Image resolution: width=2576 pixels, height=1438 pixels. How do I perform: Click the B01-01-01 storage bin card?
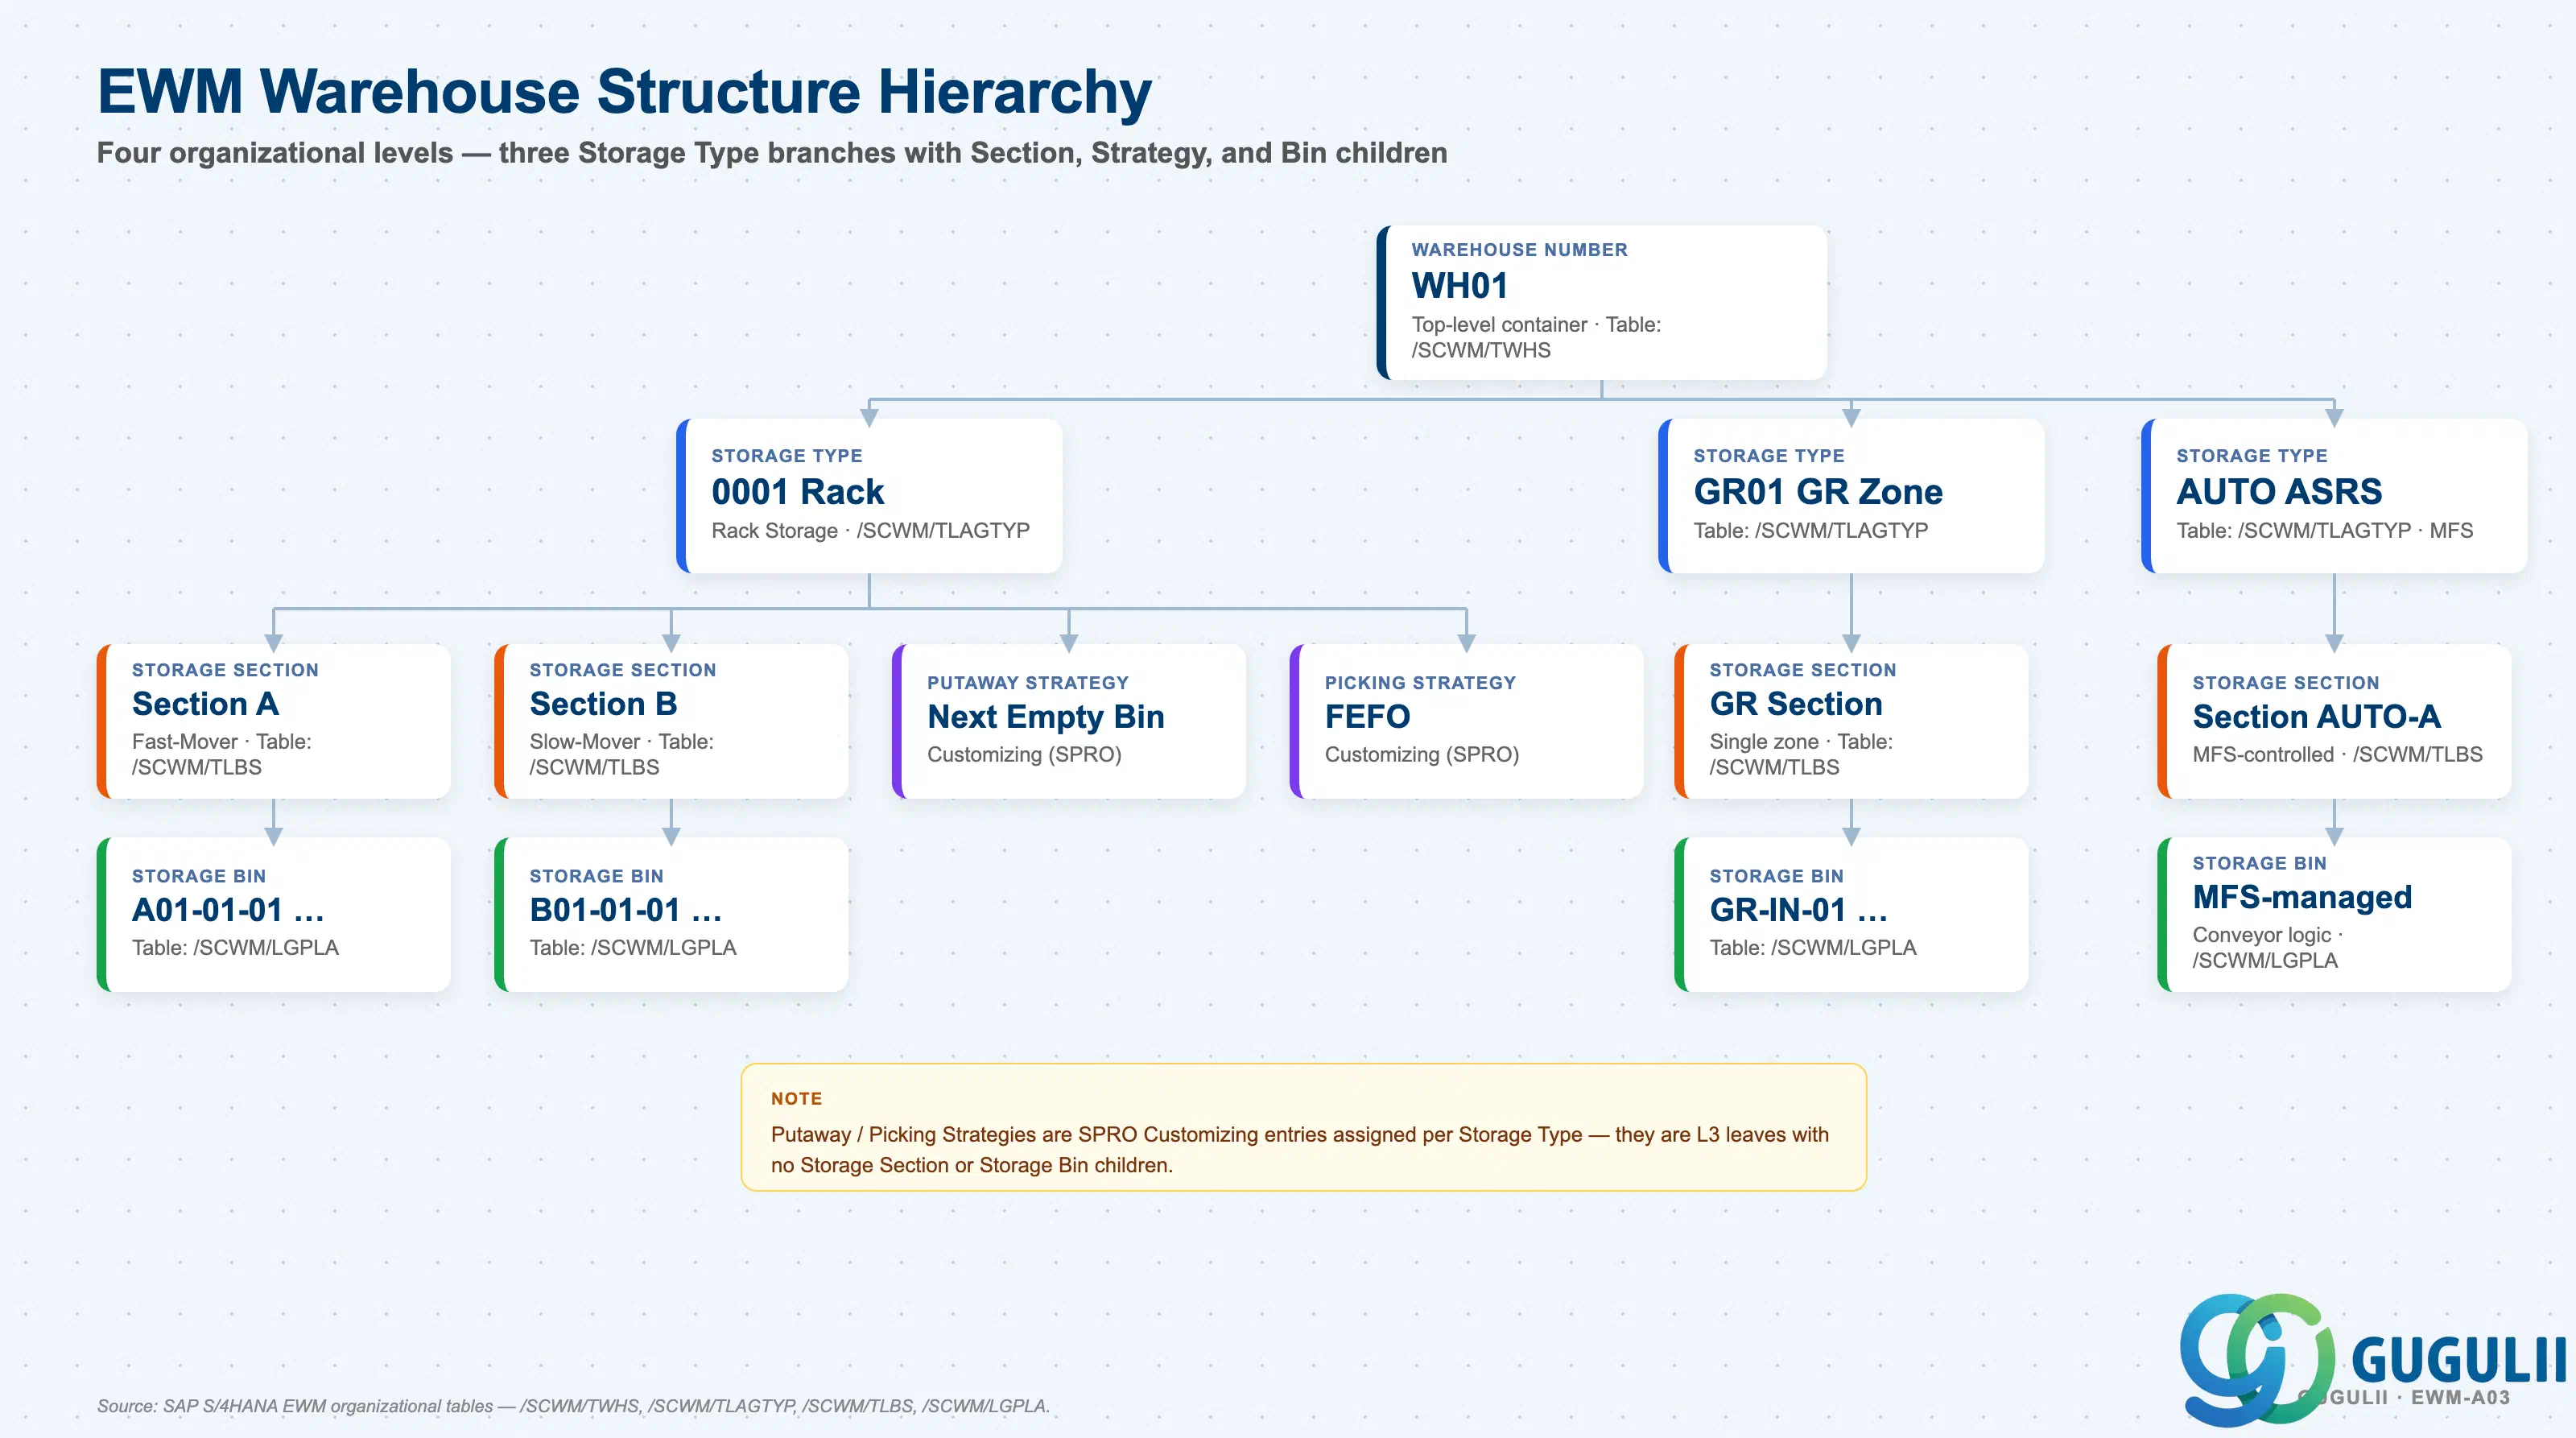[671, 915]
